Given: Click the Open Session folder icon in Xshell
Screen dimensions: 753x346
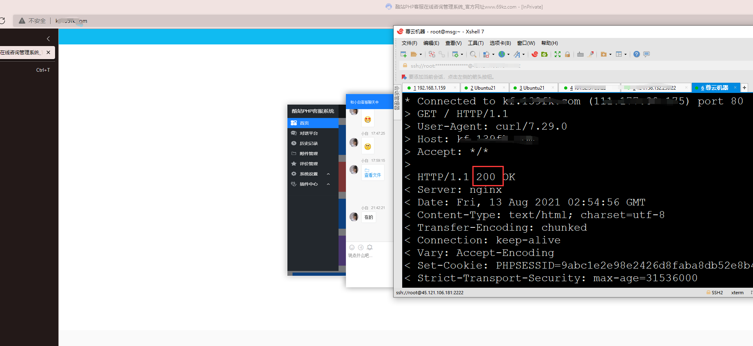Looking at the screenshot, I should 414,54.
